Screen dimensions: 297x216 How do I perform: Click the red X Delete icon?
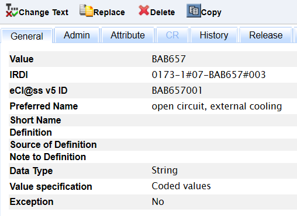pyautogui.click(x=144, y=10)
